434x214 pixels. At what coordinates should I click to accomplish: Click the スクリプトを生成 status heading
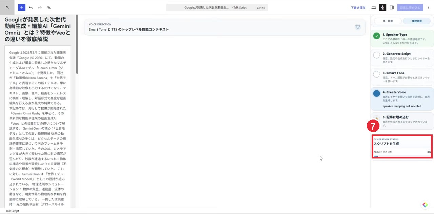[386, 144]
